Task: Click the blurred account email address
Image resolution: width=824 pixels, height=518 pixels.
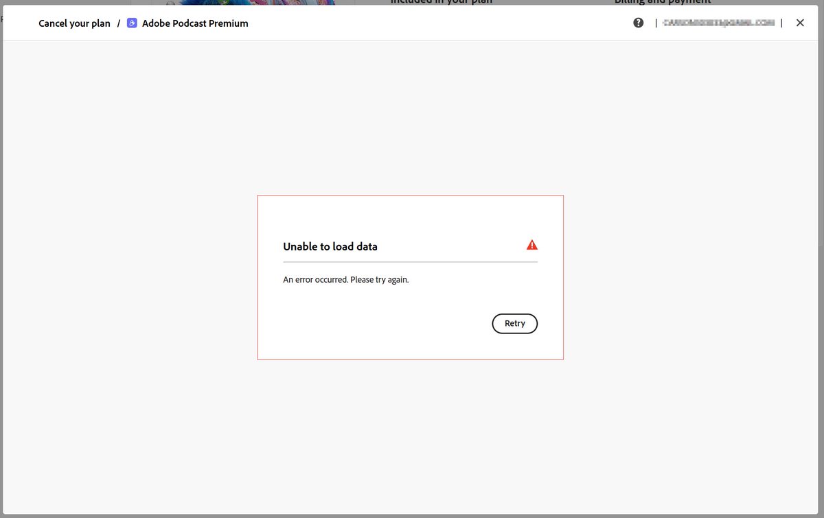Action: point(719,23)
